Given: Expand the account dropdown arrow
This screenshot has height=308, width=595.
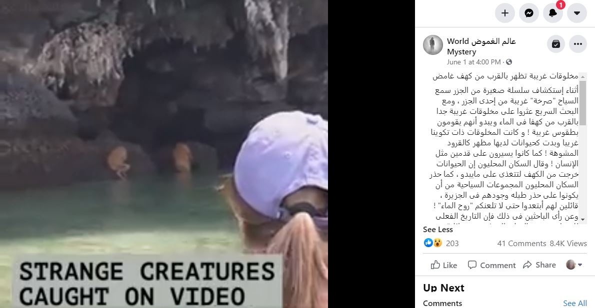Looking at the screenshot, I should (x=577, y=13).
